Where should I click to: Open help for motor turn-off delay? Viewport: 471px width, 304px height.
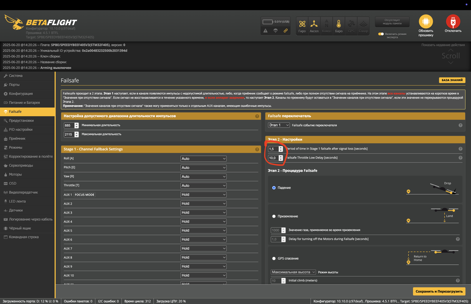[458, 239]
